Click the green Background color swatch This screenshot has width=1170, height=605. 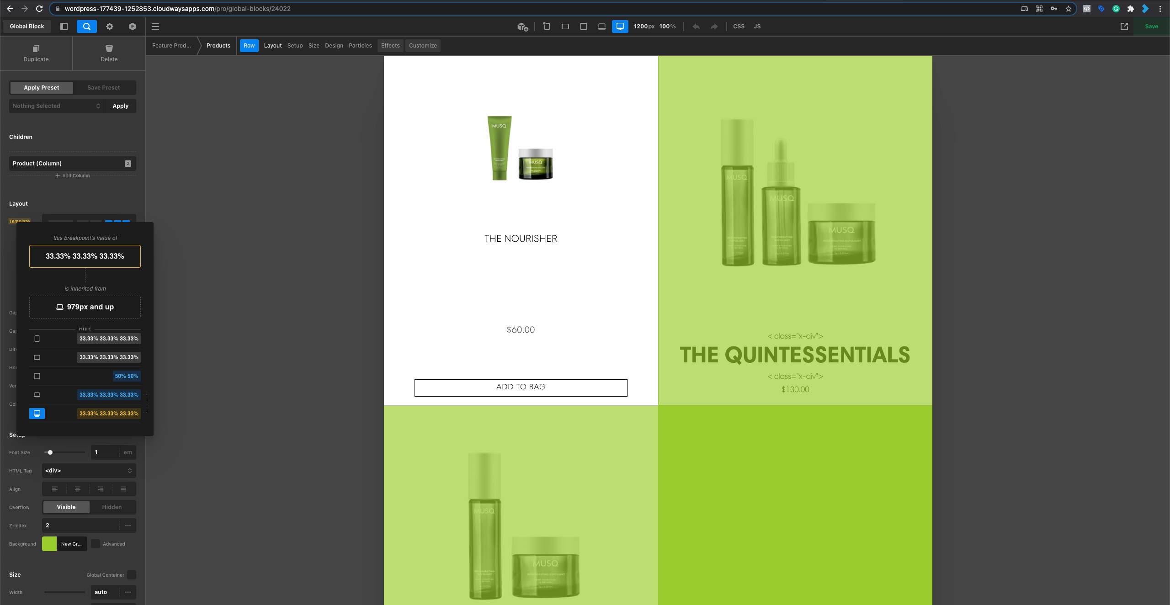click(49, 544)
